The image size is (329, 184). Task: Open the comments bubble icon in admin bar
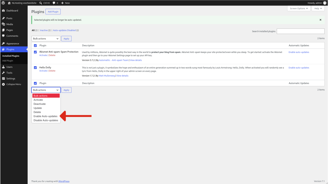click(x=54, y=3)
